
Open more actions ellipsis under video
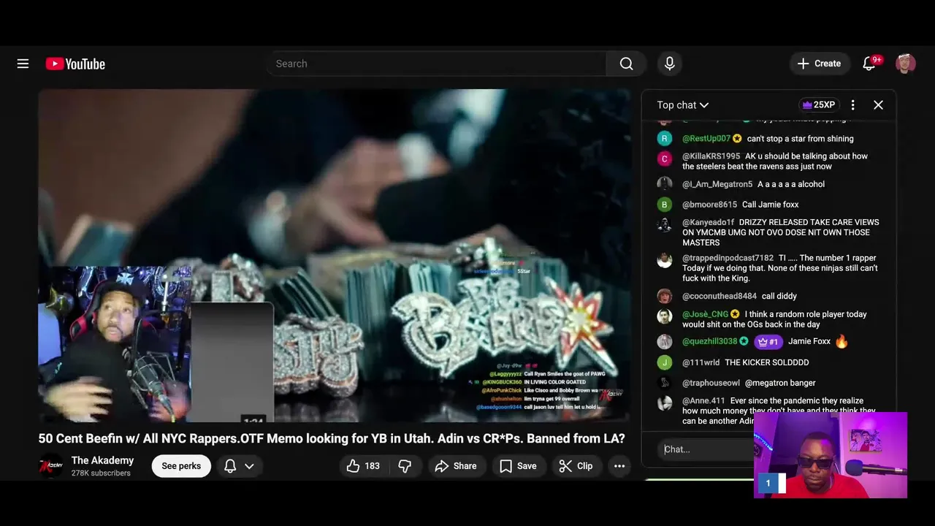(619, 466)
